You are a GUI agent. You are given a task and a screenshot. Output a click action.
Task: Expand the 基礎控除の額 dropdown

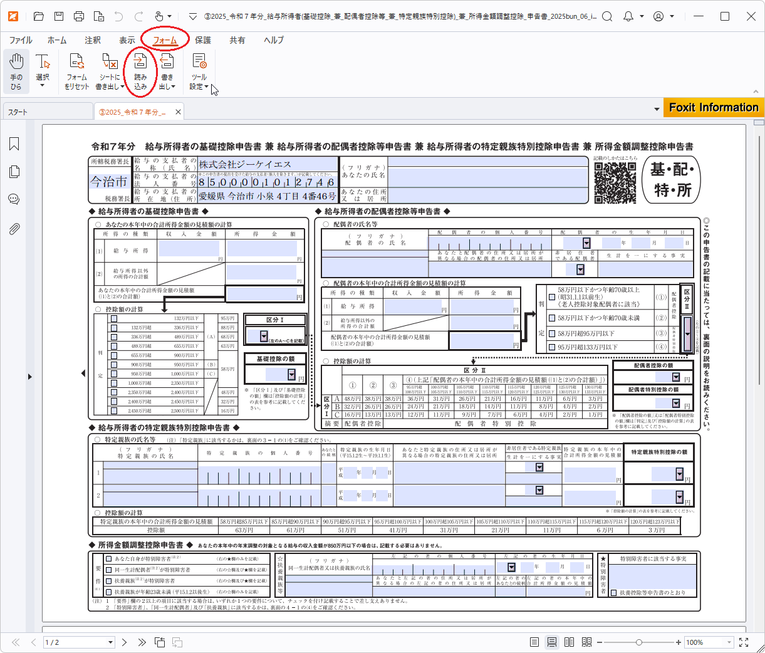pos(291,375)
